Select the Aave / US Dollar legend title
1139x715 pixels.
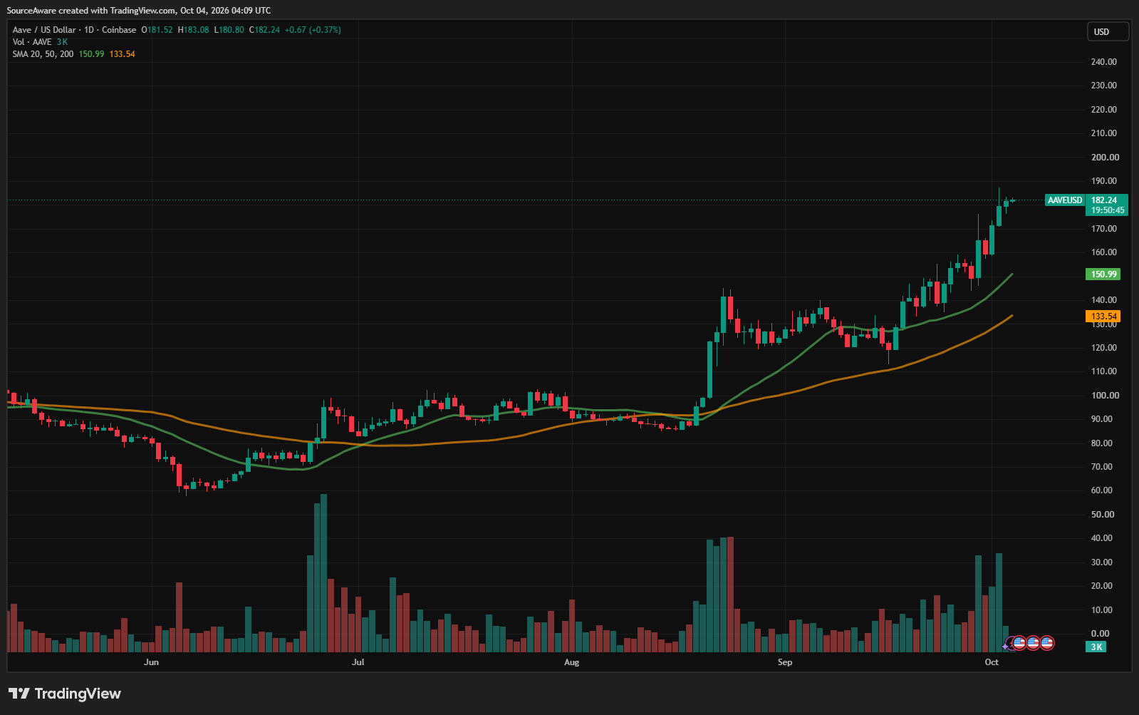(74, 30)
